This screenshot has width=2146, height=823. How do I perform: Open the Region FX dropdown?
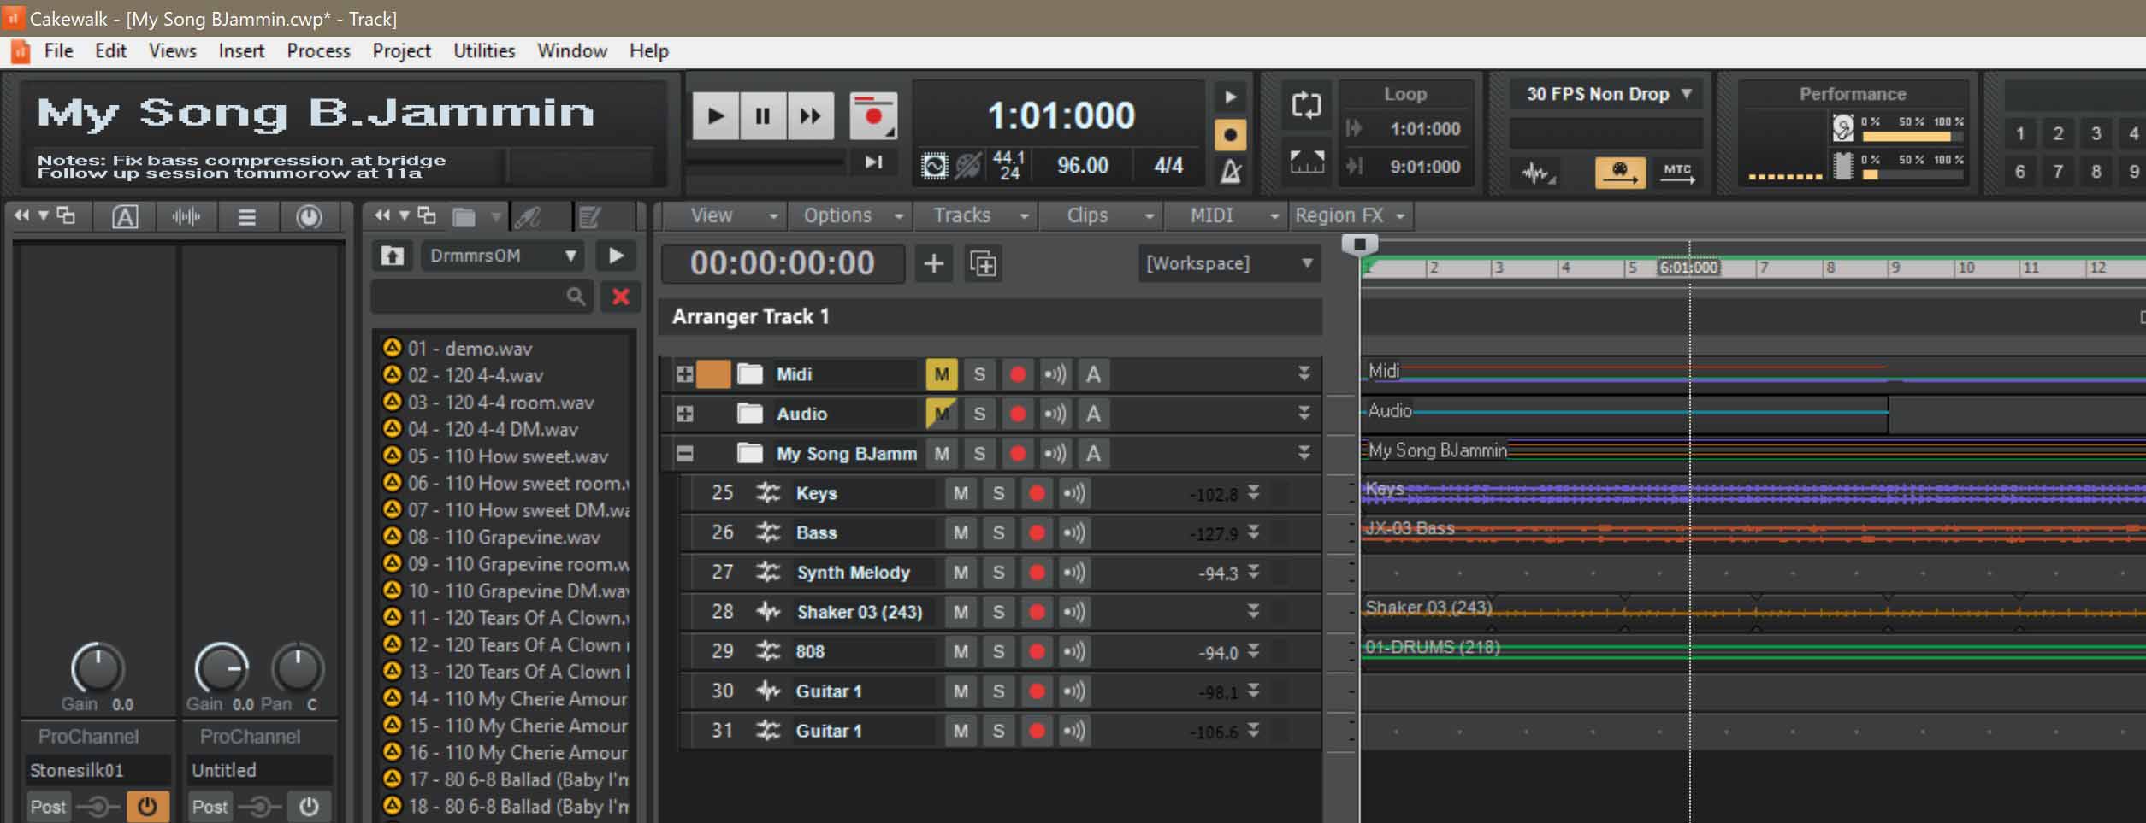click(1350, 215)
